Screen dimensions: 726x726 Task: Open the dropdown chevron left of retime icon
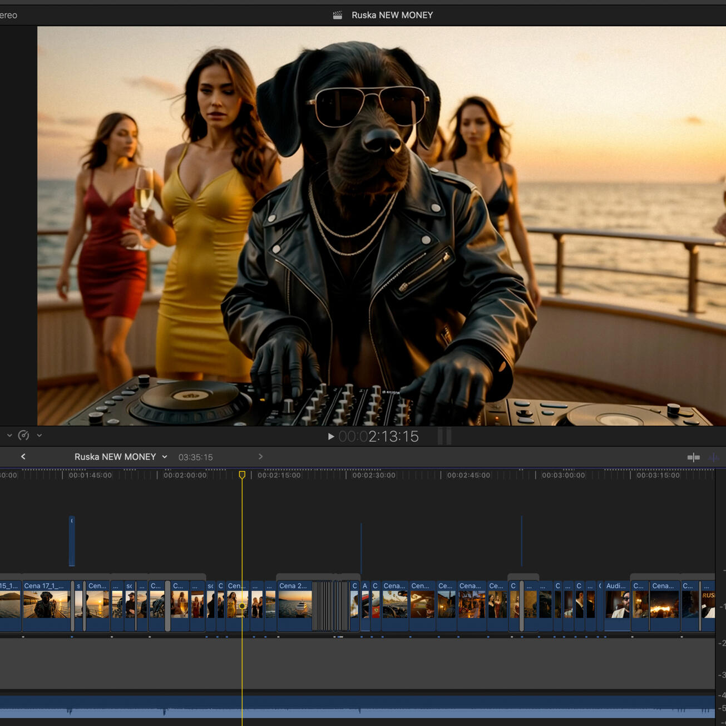tap(9, 436)
